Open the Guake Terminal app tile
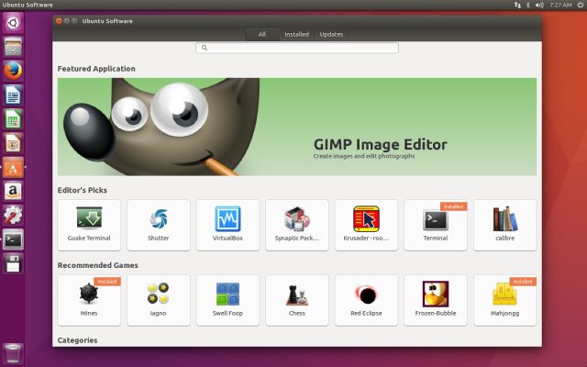The width and height of the screenshot is (587, 367). 89,225
